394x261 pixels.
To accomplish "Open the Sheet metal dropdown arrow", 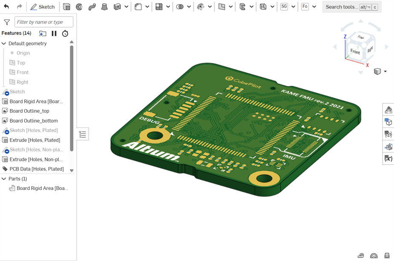I will tap(272, 7).
